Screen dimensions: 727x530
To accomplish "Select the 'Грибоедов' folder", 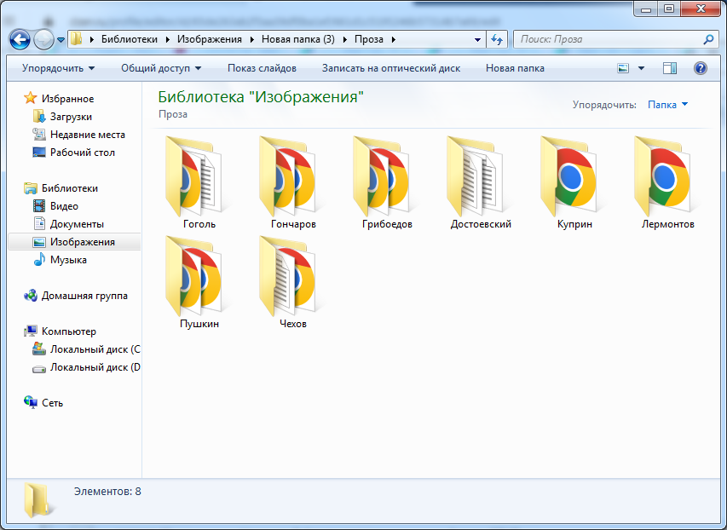I will (387, 182).
